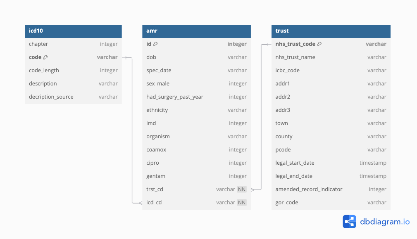
Task: Click the dbdiagram.io share logo icon
Action: point(349,222)
